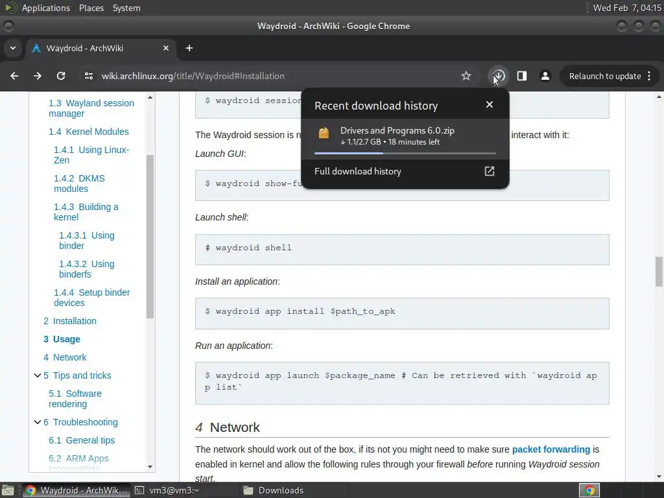
Task: Click the address bar URL field
Action: [271, 77]
